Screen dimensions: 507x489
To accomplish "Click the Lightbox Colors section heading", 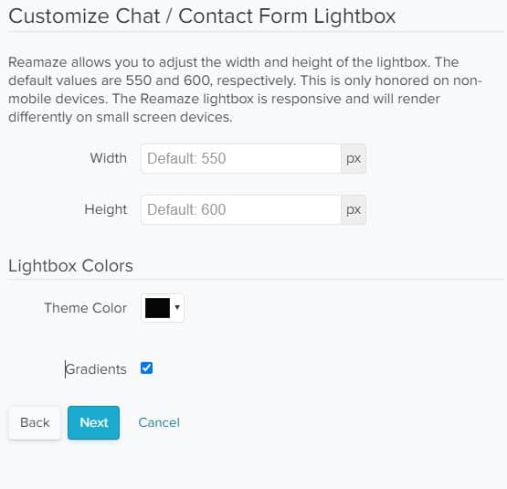I will tap(70, 266).
